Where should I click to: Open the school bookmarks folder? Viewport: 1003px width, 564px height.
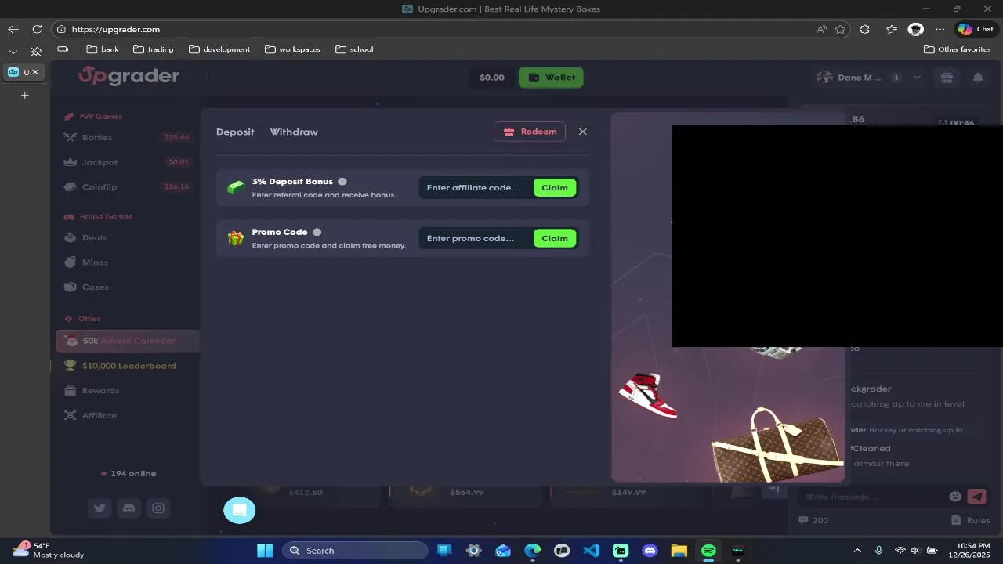click(x=354, y=49)
